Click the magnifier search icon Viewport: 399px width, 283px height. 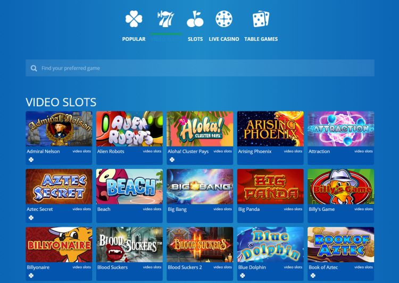[x=34, y=68]
